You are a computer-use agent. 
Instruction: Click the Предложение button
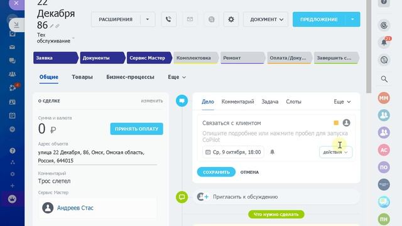point(319,19)
